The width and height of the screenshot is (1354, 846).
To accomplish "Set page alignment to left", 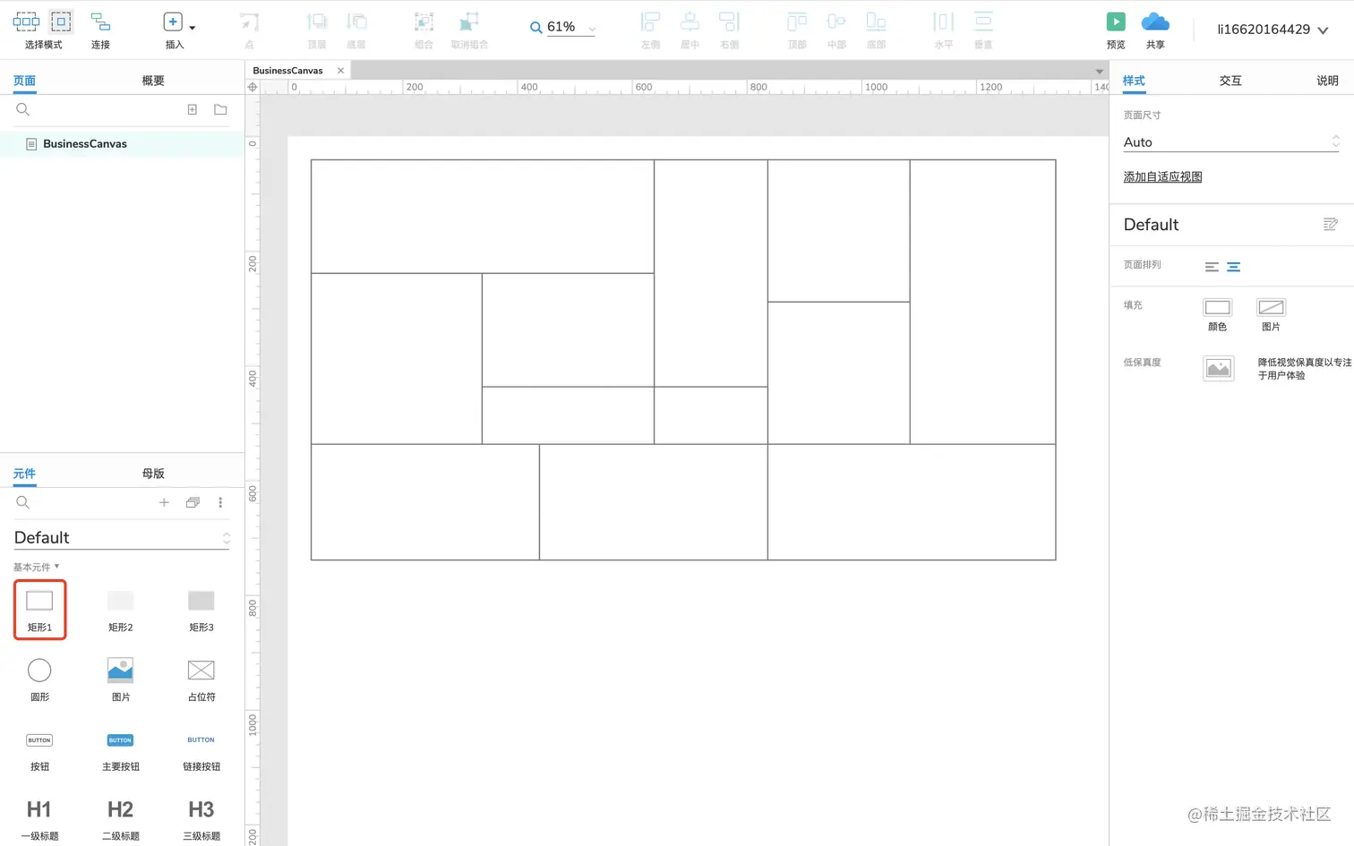I will click(1212, 267).
